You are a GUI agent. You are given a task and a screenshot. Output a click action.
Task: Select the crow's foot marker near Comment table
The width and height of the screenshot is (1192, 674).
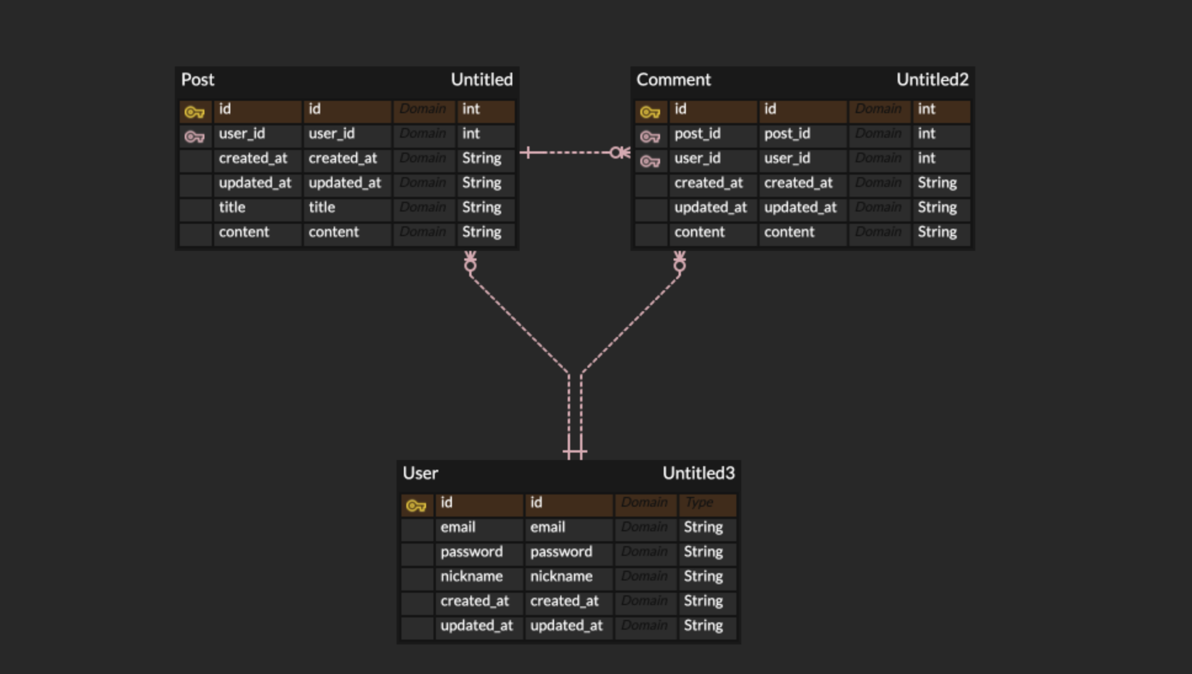click(x=619, y=151)
